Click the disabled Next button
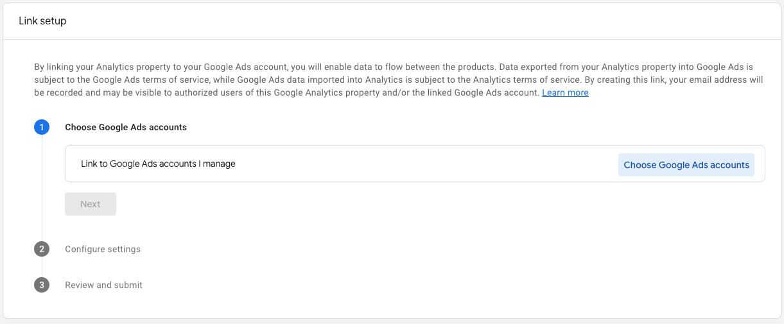Viewport: 784px width, 324px height. 91,204
